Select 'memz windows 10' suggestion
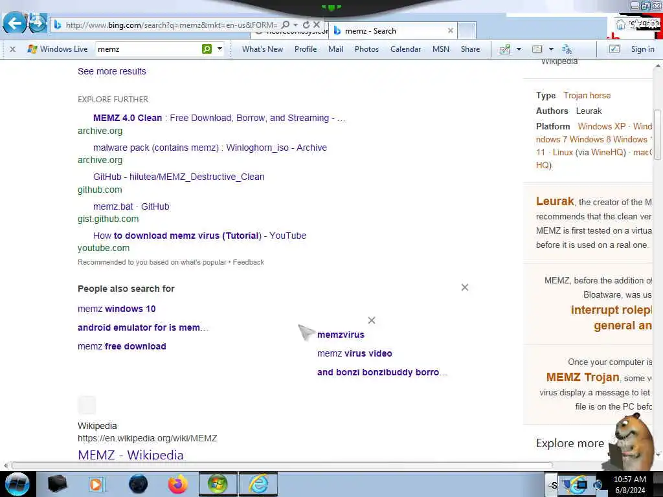The width and height of the screenshot is (663, 497). point(117,309)
